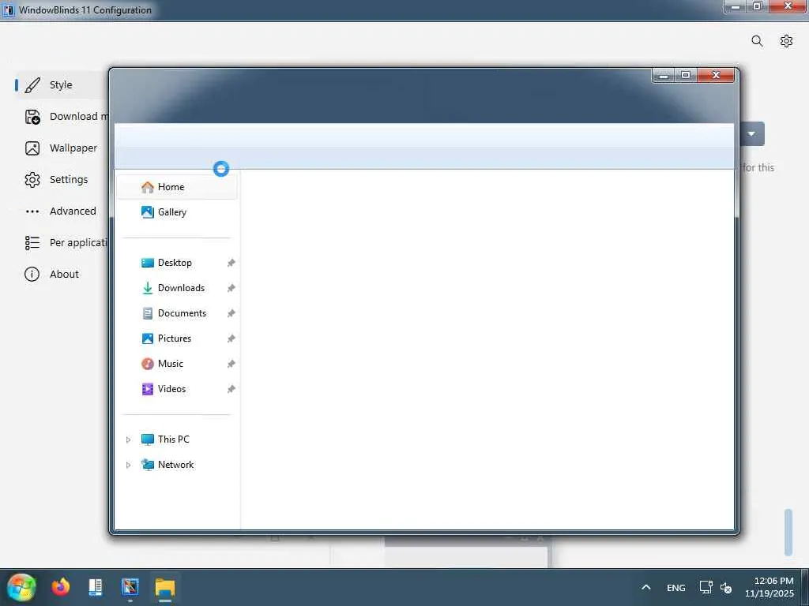Click the muted volume icon in tray
Image resolution: width=809 pixels, height=606 pixels.
(726, 587)
